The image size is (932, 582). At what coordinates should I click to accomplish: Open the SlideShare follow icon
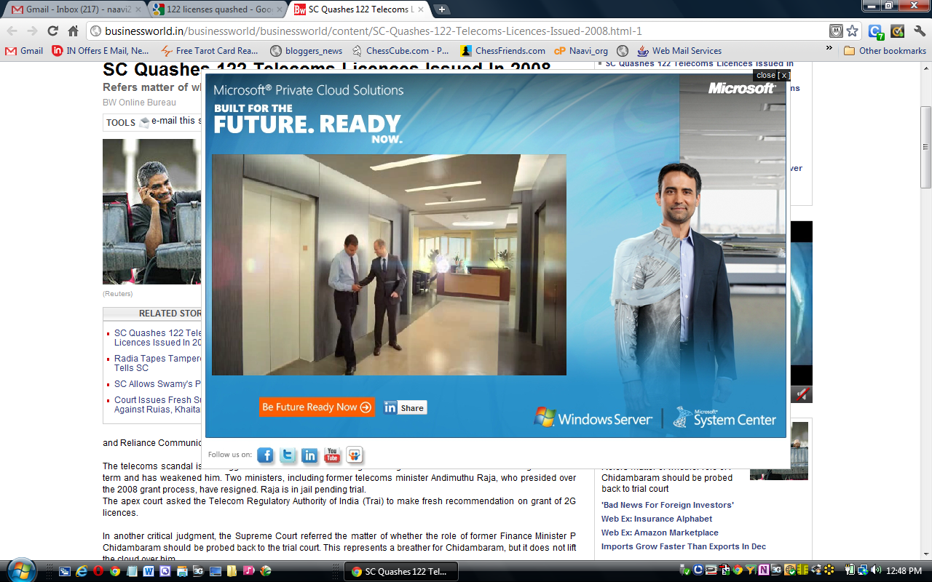coord(355,455)
